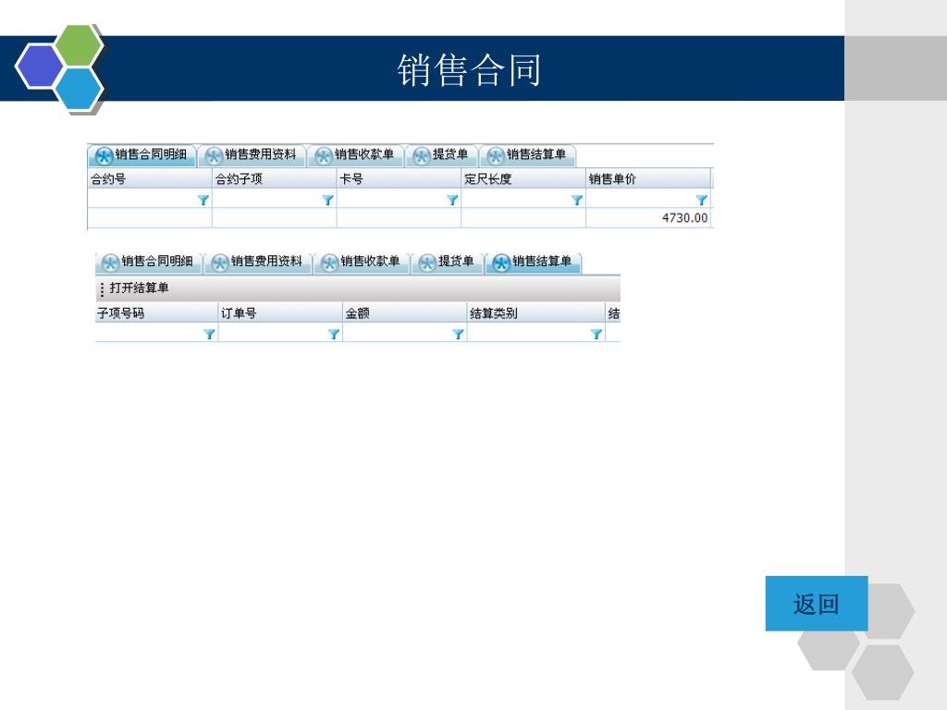Click star icon on lower 销售结算单 tab

click(x=501, y=263)
